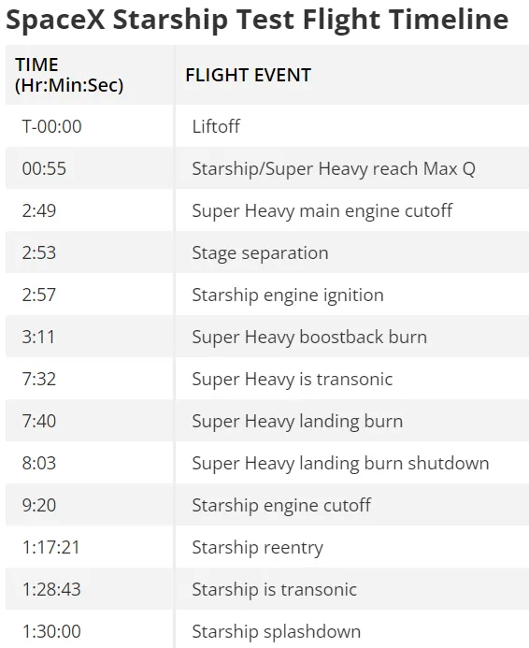The image size is (529, 648).
Task: Click the 3:11 time cell
Action: point(38,337)
